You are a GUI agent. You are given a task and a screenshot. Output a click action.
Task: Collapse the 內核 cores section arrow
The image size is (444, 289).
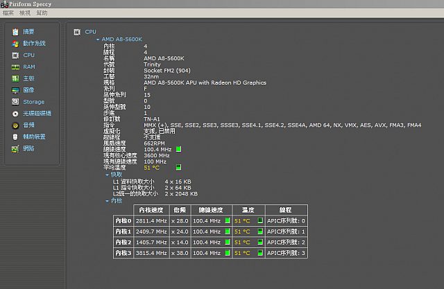(107, 201)
